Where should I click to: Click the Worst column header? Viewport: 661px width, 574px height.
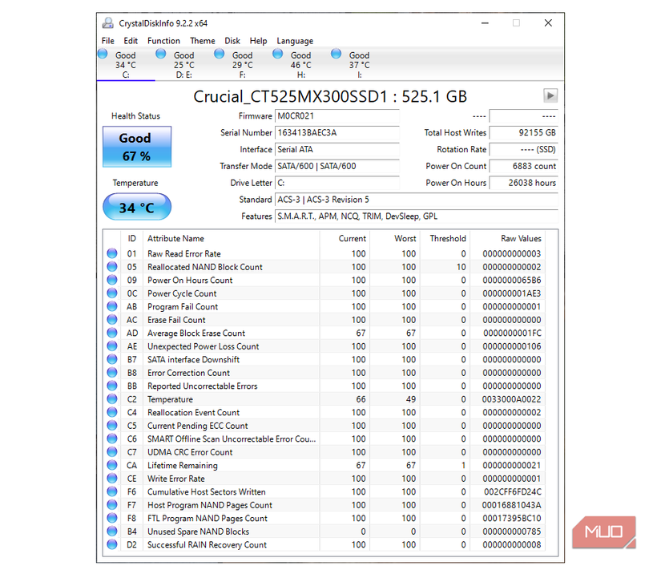(394, 238)
